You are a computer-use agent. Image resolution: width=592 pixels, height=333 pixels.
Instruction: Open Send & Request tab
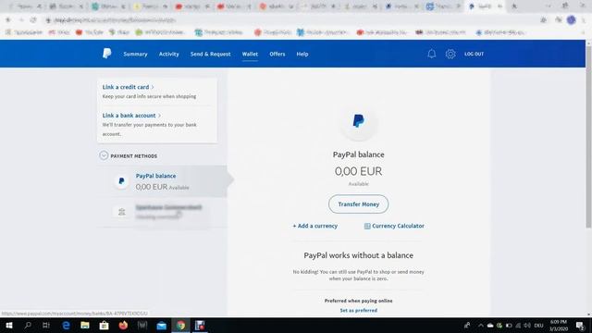click(x=210, y=54)
